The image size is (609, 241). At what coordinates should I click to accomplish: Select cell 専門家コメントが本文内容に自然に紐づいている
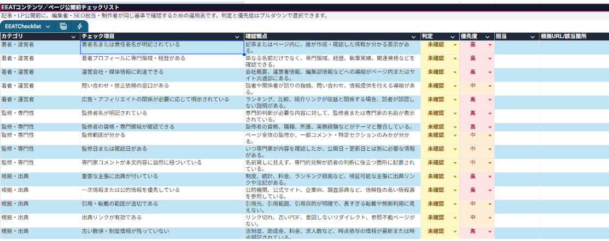pos(162,166)
